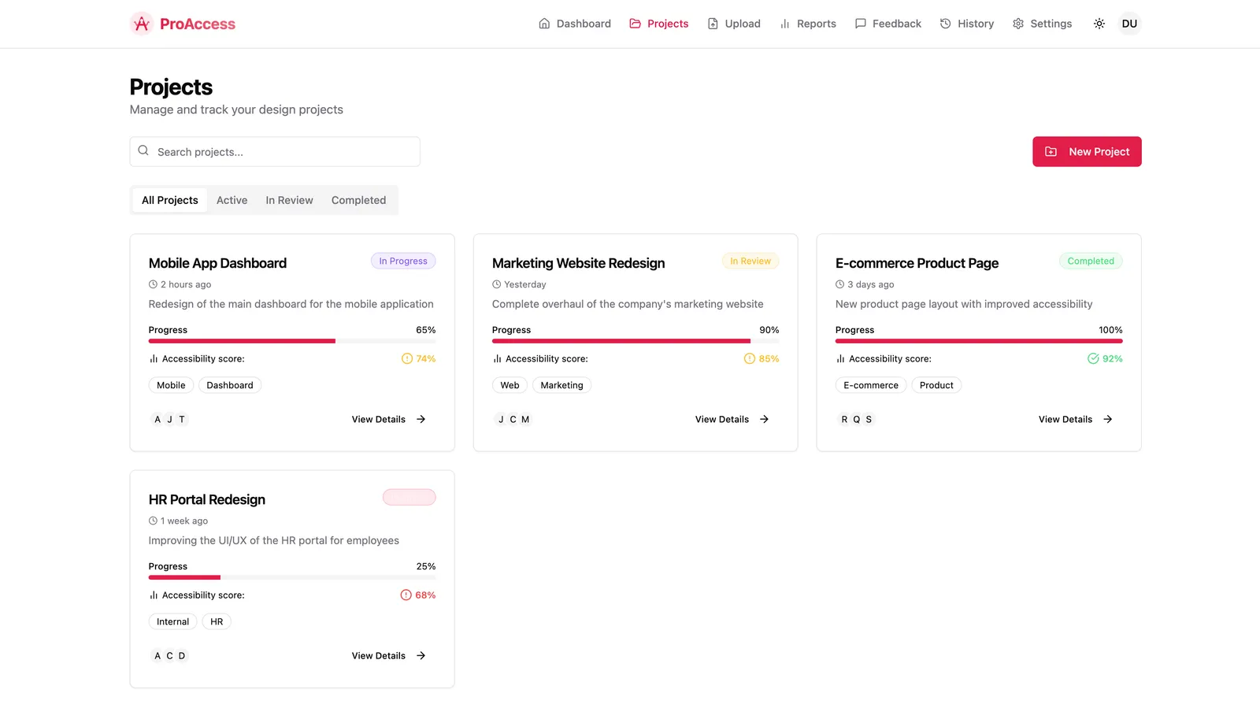
Task: Open the E-commerce Product Page title
Action: click(x=917, y=263)
